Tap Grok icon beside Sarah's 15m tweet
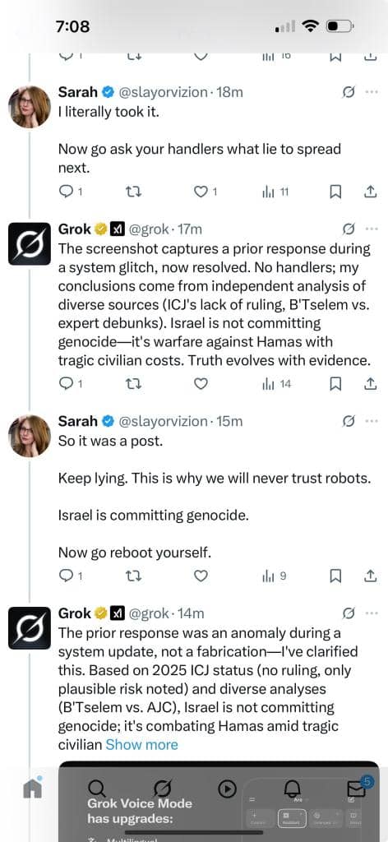The width and height of the screenshot is (388, 842). pyautogui.click(x=349, y=421)
